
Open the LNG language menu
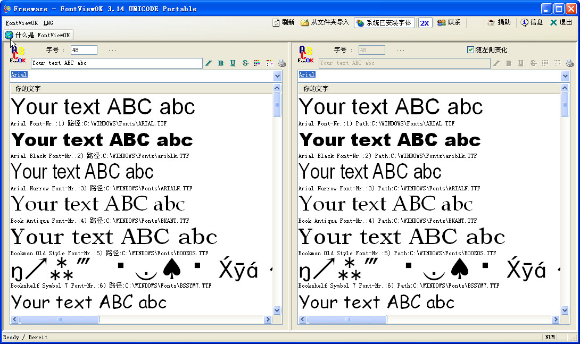[48, 23]
